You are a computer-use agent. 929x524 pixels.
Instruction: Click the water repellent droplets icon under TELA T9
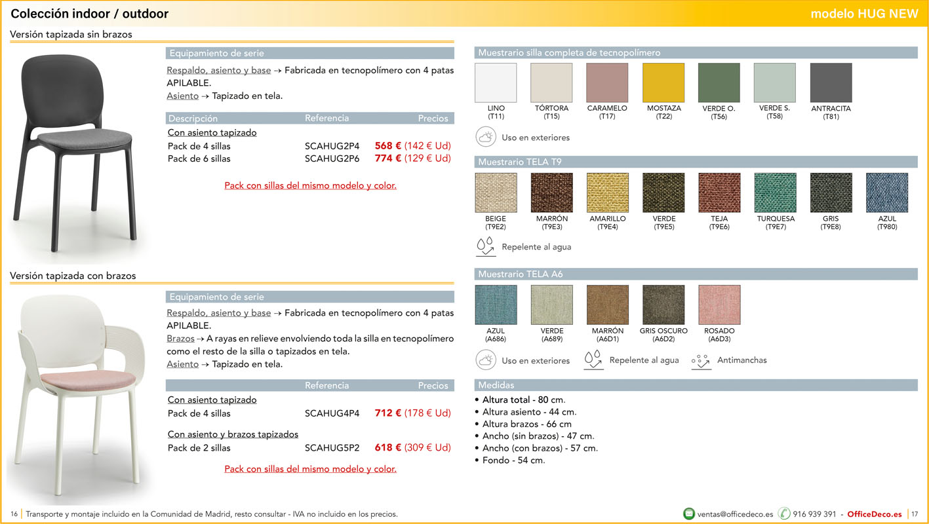pos(486,247)
